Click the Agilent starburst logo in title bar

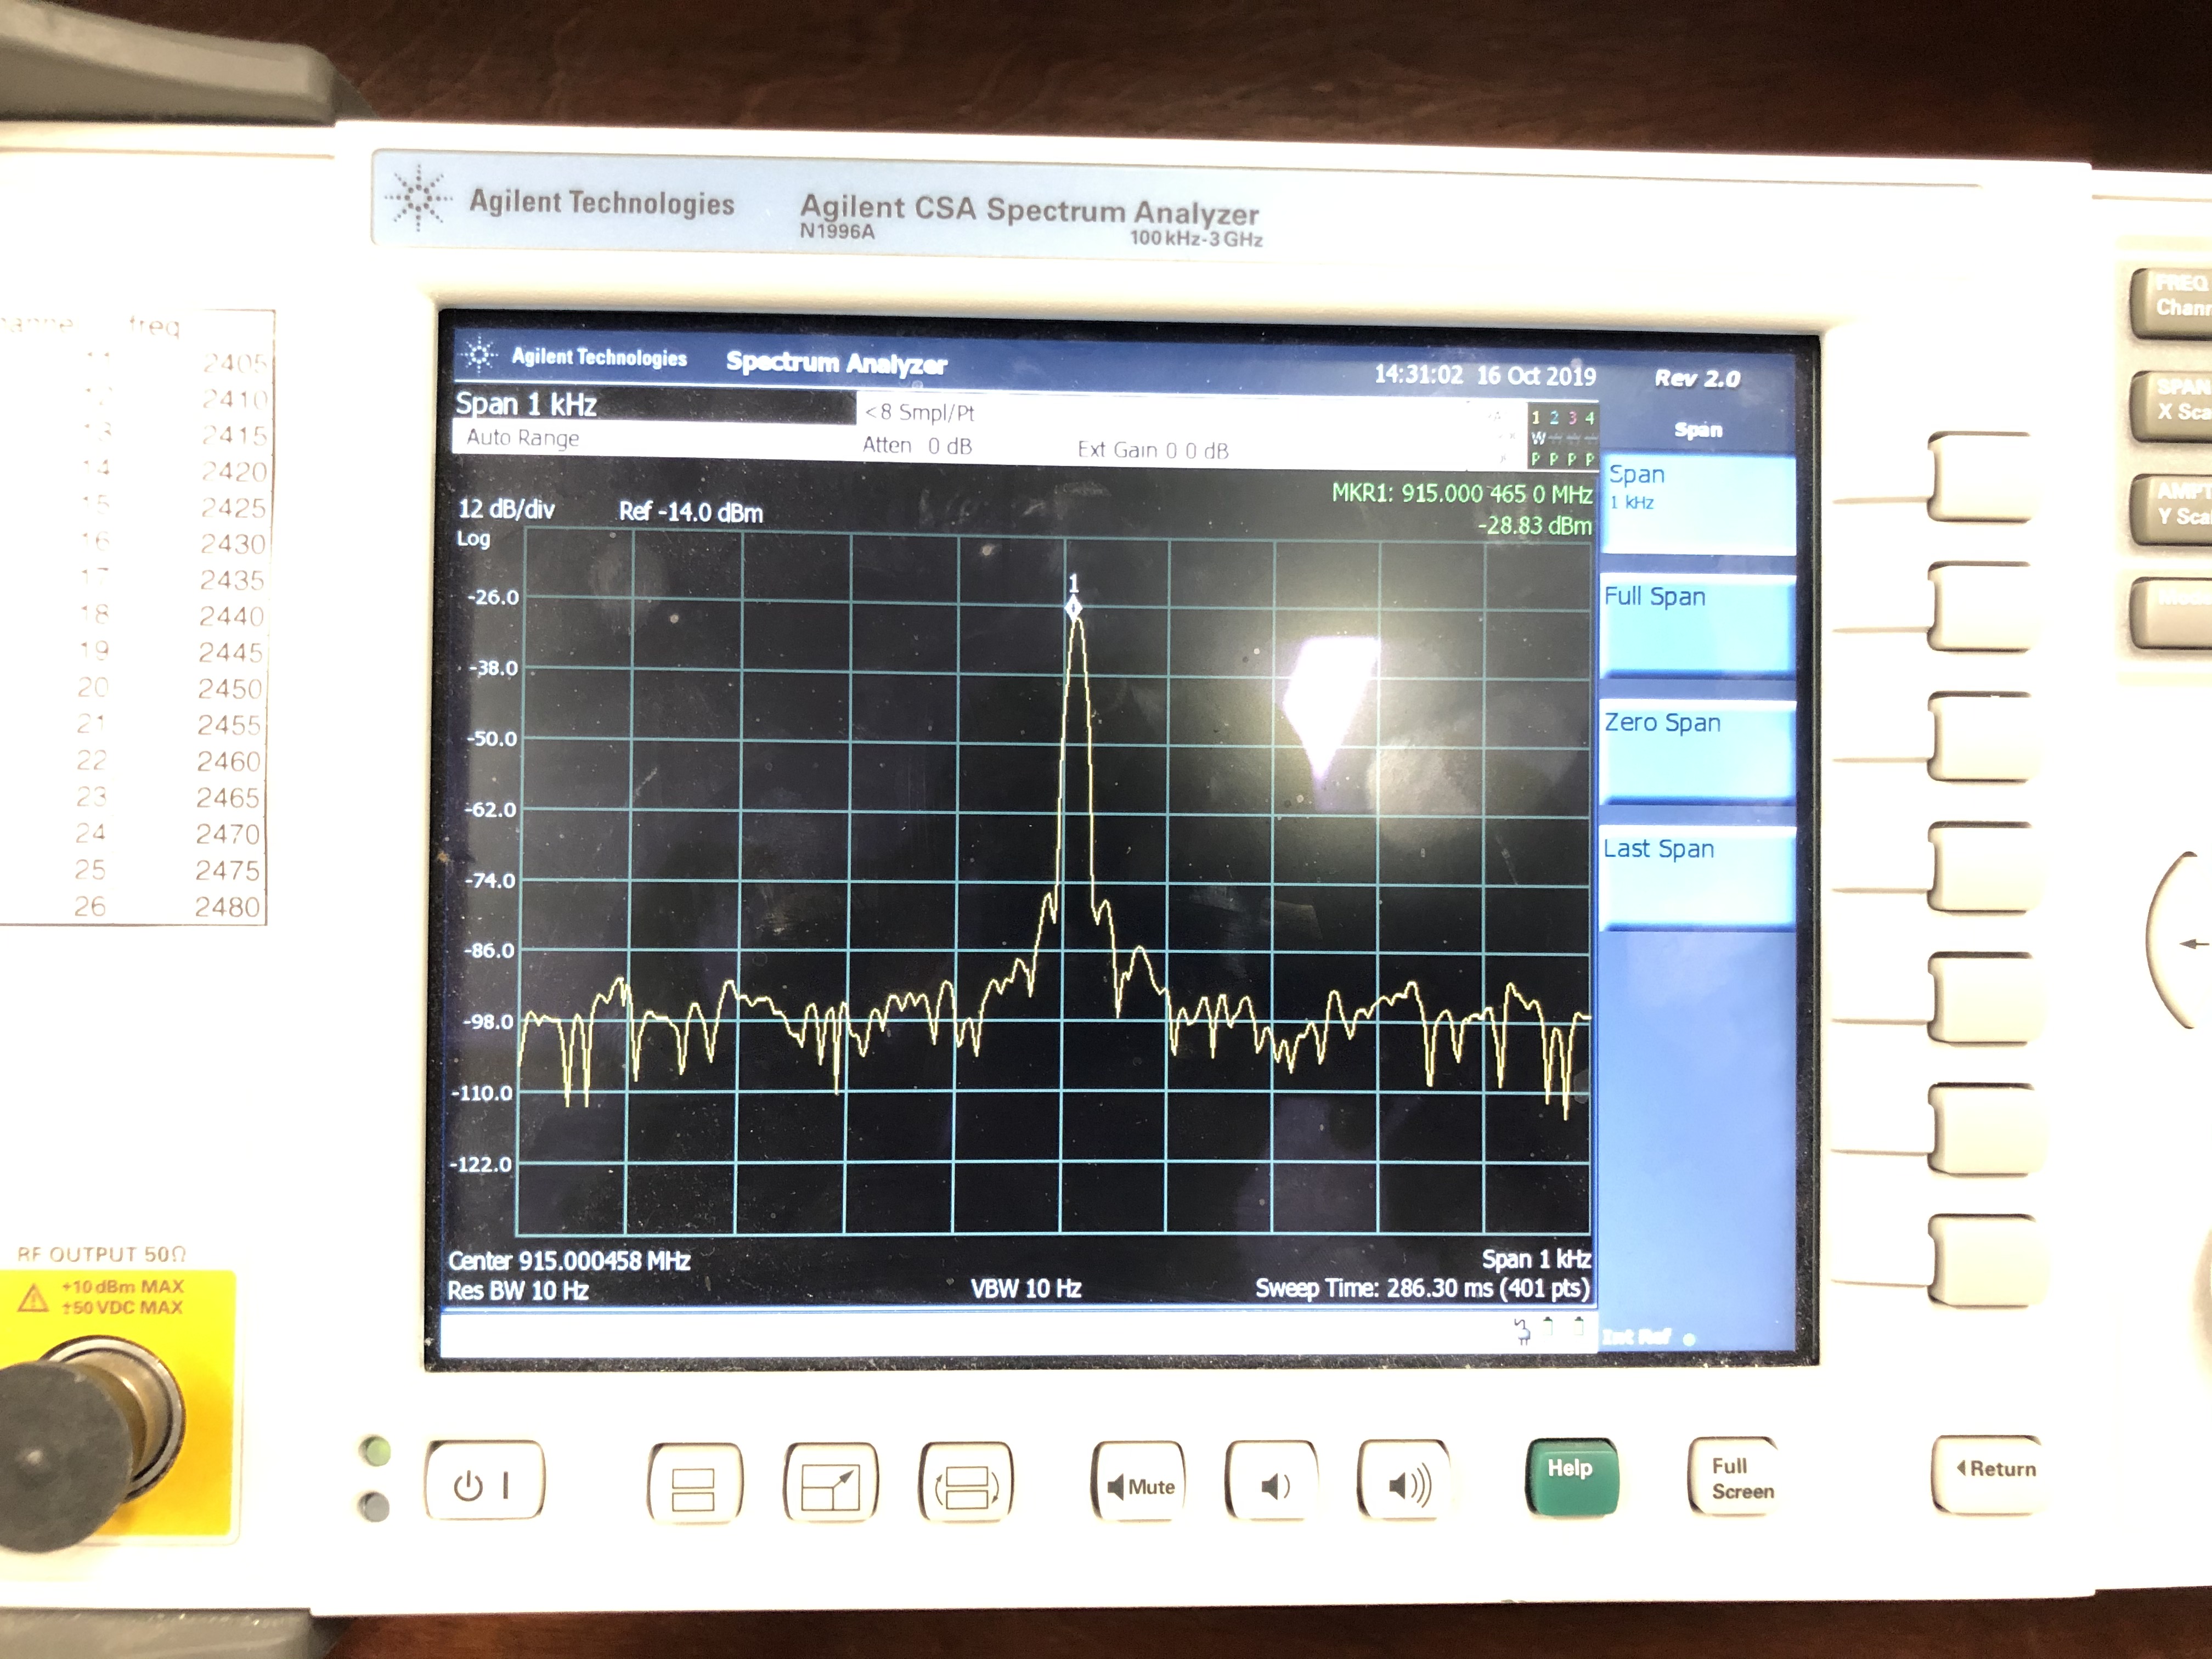[x=479, y=355]
